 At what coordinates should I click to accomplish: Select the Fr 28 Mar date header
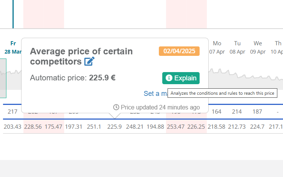13,48
